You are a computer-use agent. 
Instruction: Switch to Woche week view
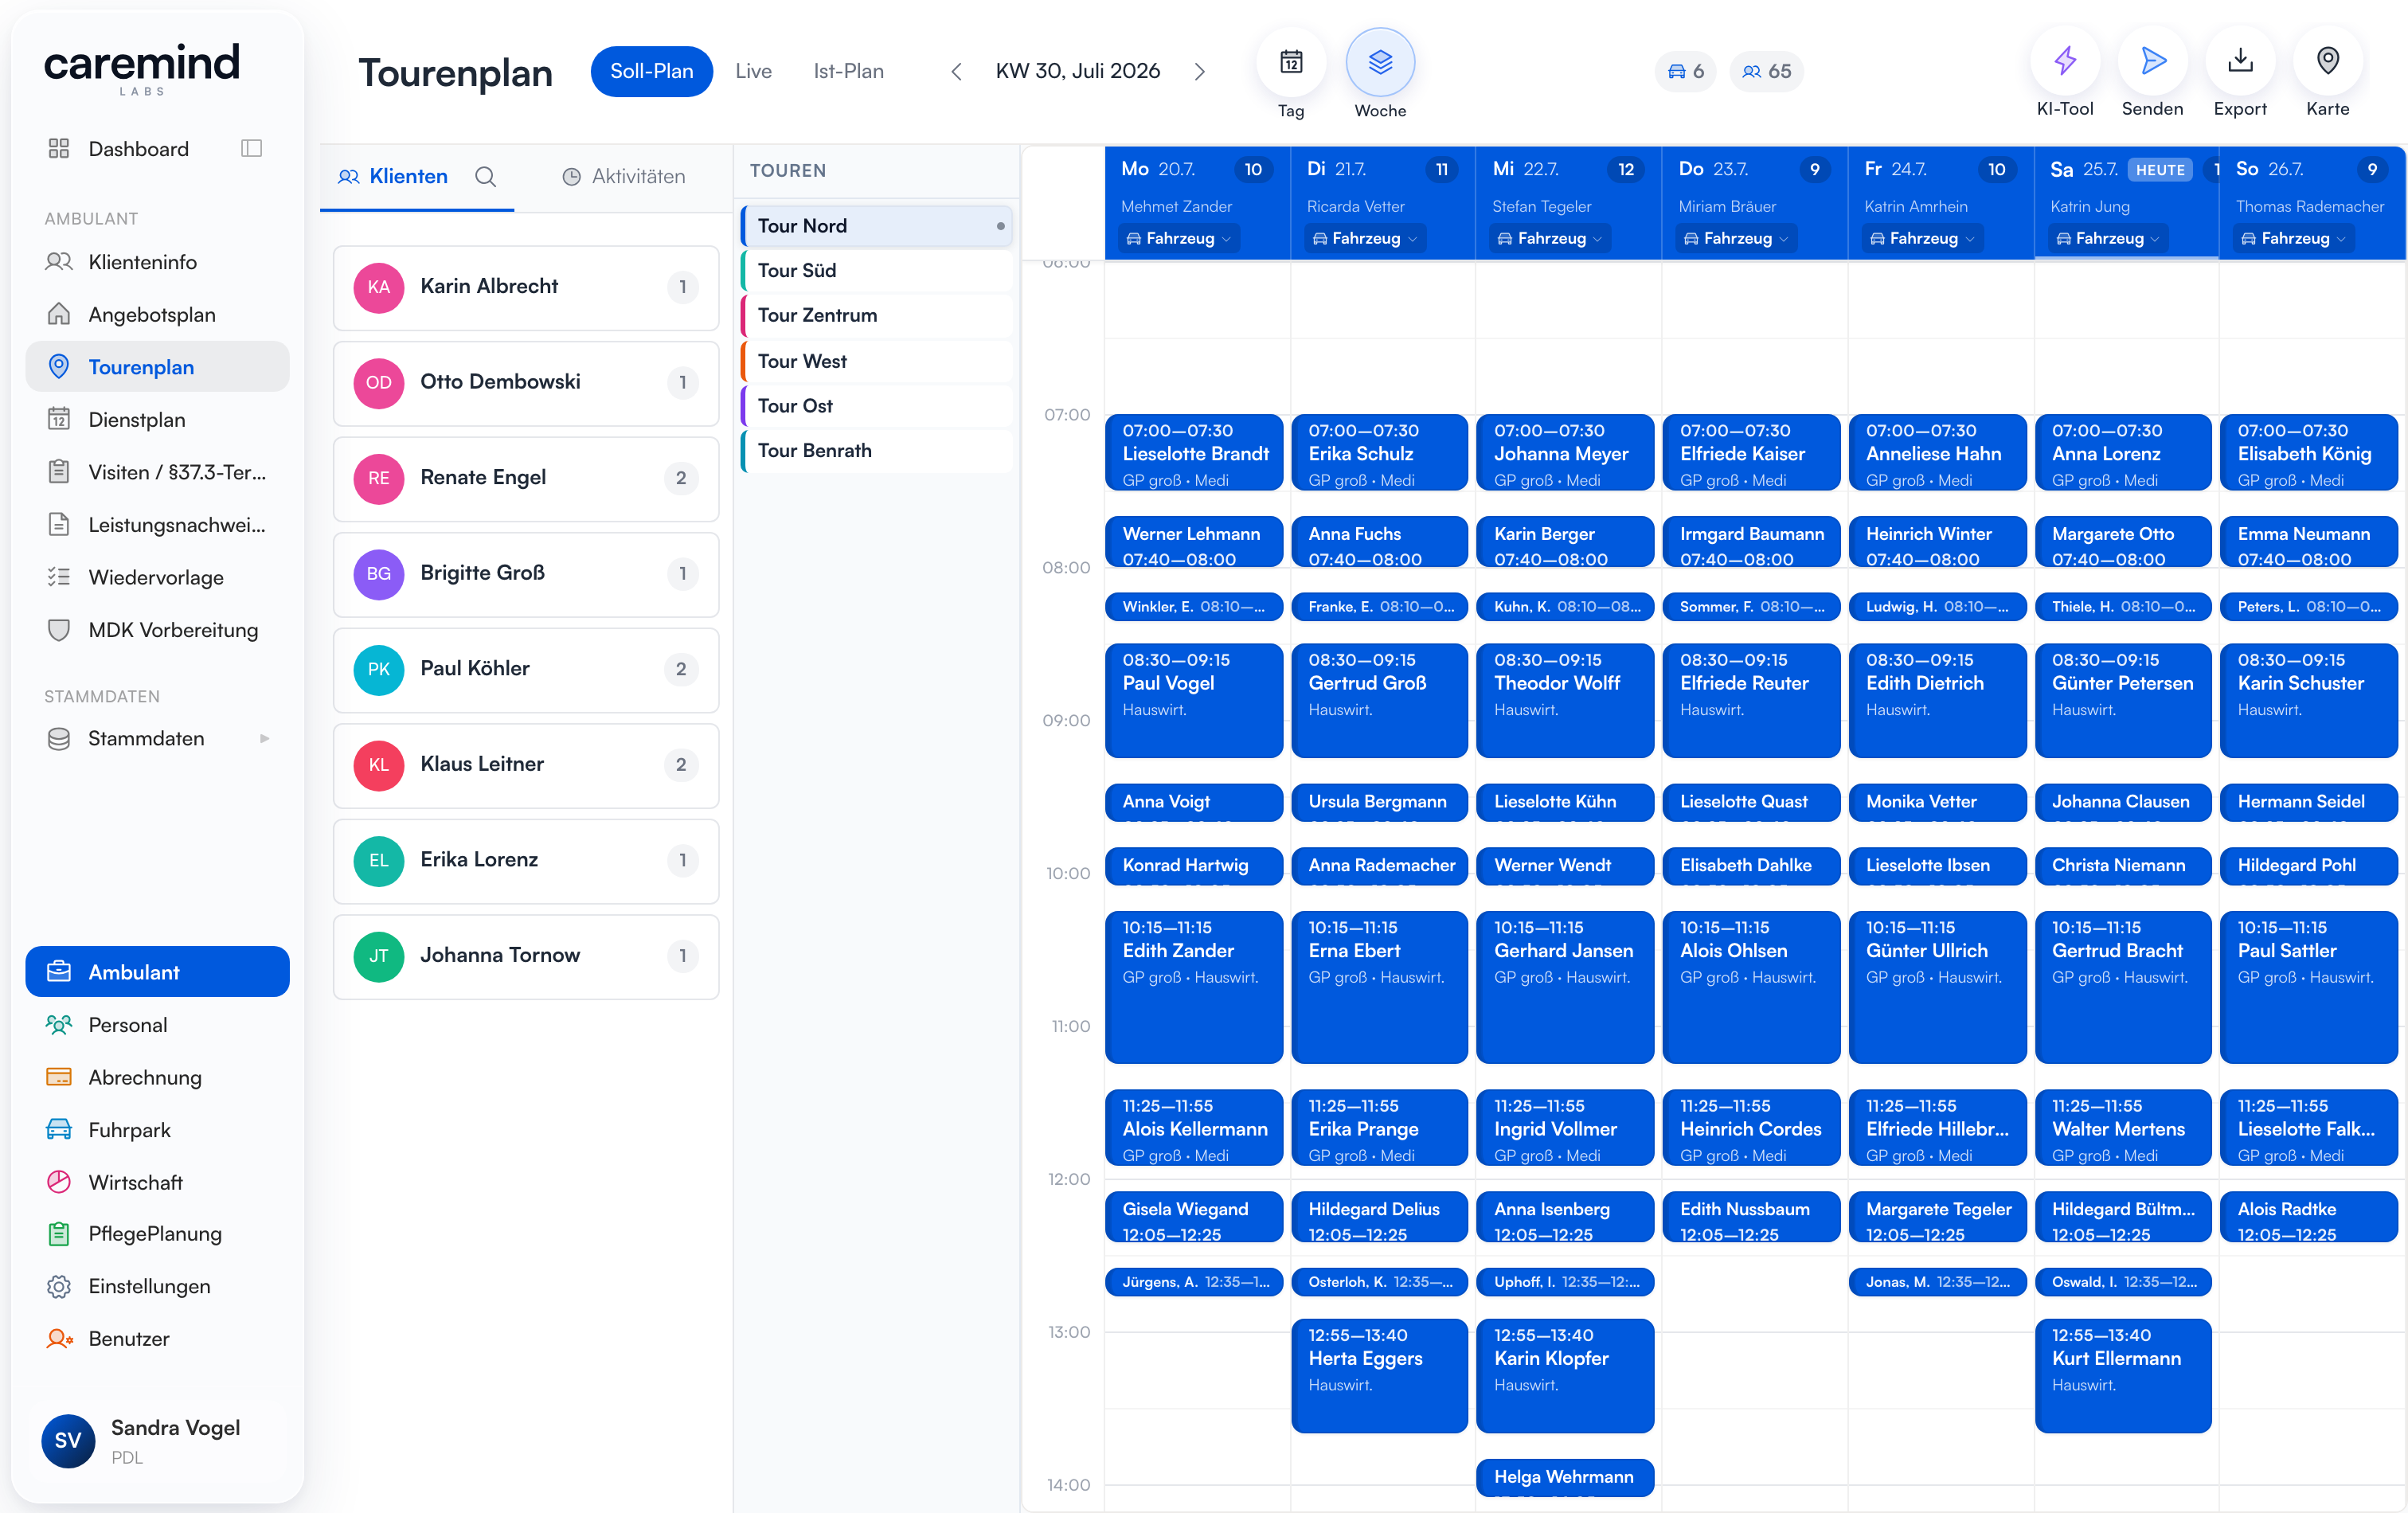pyautogui.click(x=1380, y=63)
